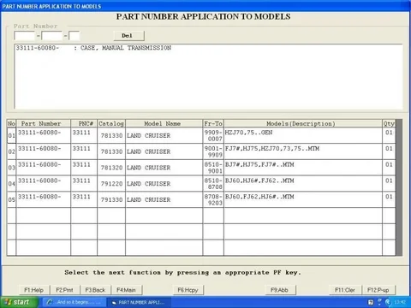411x308 pixels.
Task: Click the Fr-To 8510-9001 cell
Action: (x=213, y=168)
